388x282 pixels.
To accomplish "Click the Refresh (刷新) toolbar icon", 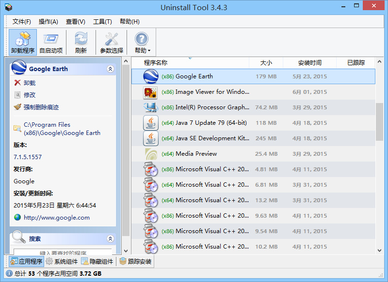I will 81,42.
